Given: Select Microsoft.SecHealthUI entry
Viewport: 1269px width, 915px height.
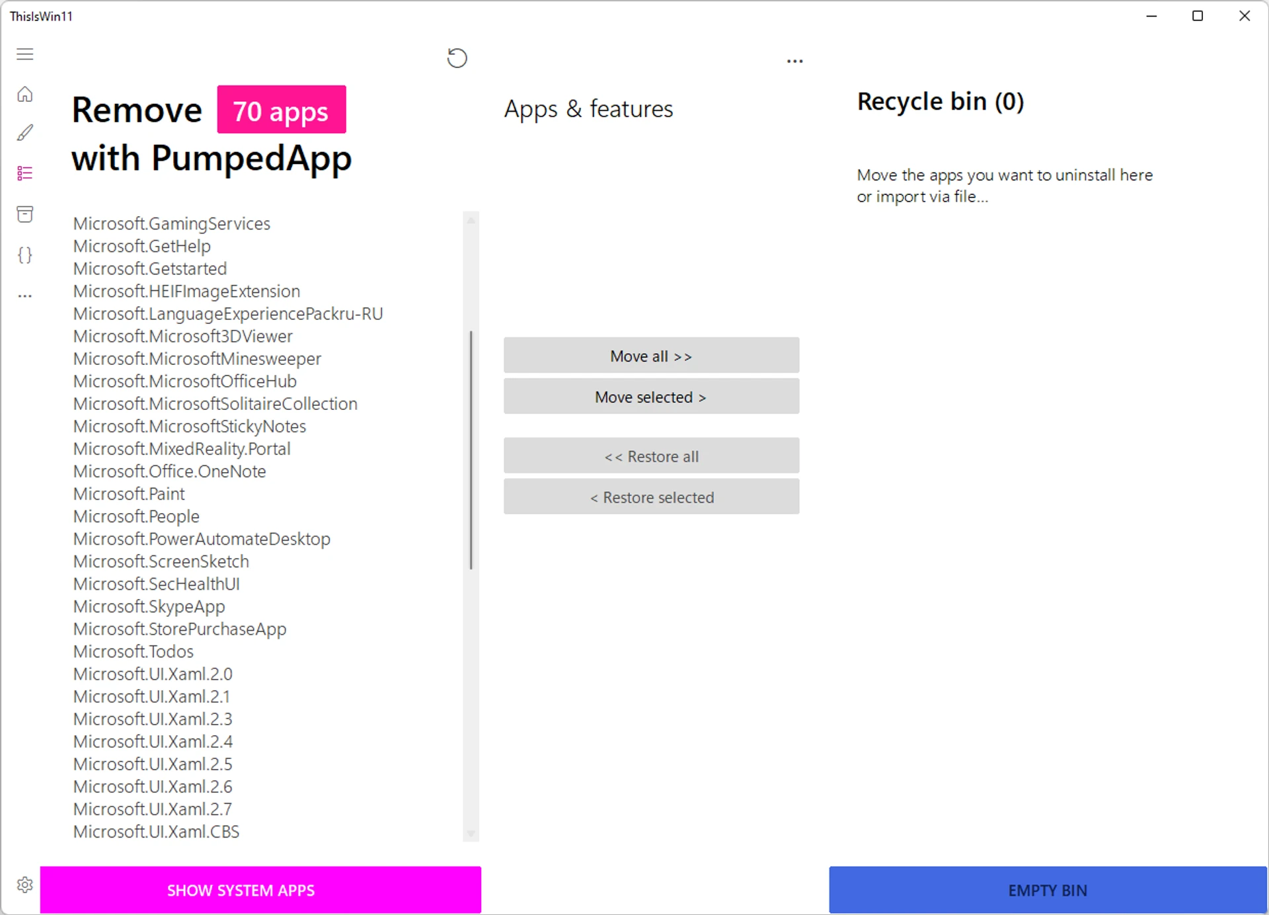Looking at the screenshot, I should [157, 584].
